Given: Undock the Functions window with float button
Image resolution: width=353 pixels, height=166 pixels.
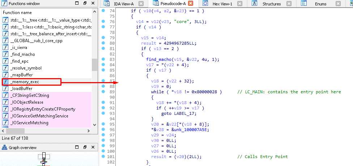Looking at the screenshot, I should pyautogui.click(x=85, y=3).
